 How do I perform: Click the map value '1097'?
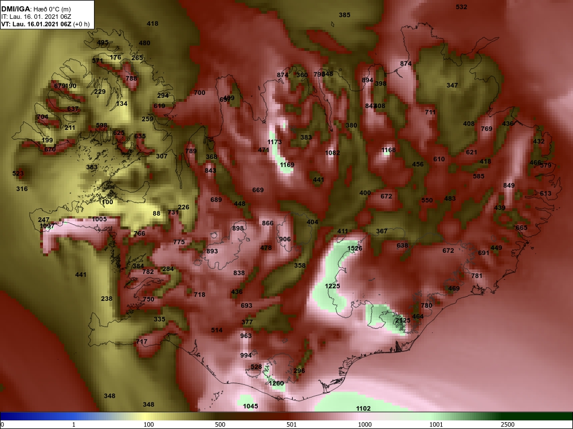(x=47, y=226)
